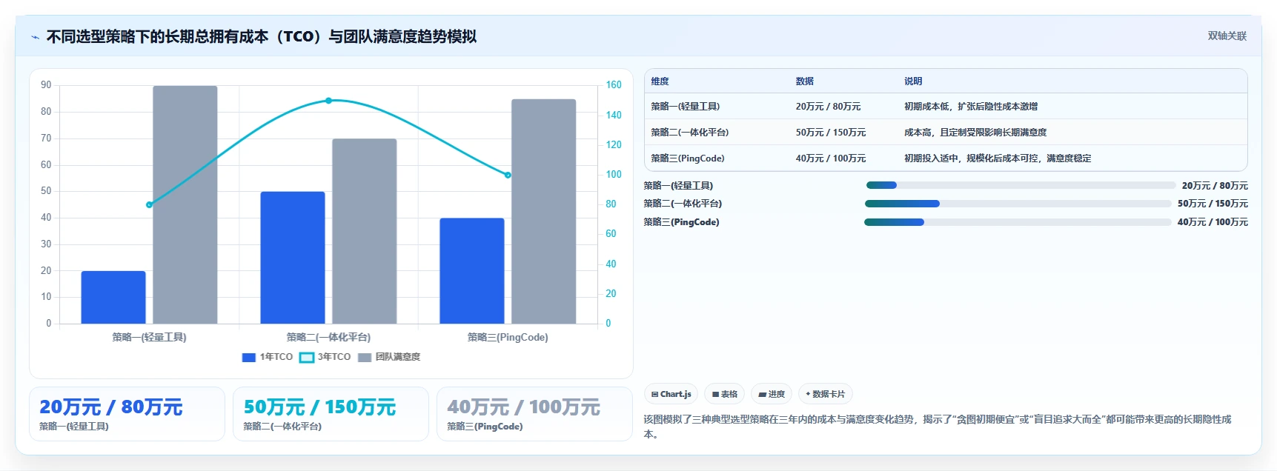Click progress value label 20万元 / 80万元
Image resolution: width=1277 pixels, height=471 pixels.
[1215, 186]
